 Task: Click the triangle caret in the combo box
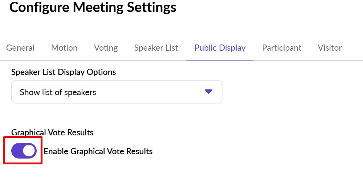point(208,92)
